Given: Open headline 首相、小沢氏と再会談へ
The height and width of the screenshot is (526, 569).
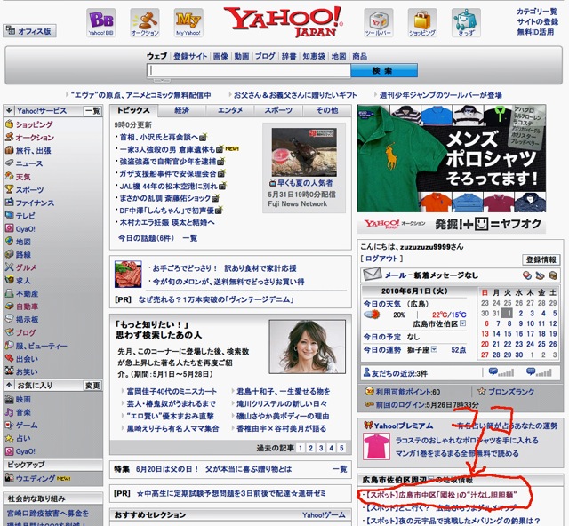Looking at the screenshot, I should pyautogui.click(x=159, y=137).
